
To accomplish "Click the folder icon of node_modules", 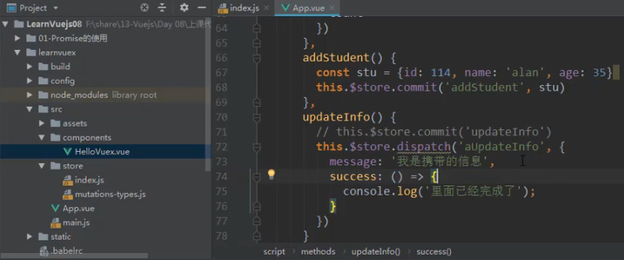I will (44, 95).
